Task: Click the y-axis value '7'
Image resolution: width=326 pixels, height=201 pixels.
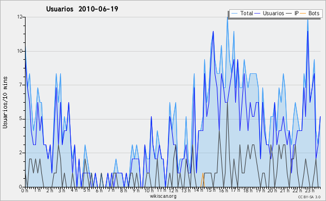Action: (21, 85)
